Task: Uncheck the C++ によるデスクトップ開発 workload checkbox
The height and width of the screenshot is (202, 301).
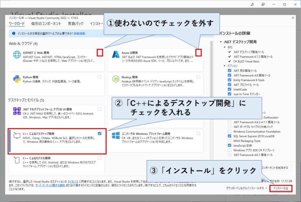Action: click(100, 133)
